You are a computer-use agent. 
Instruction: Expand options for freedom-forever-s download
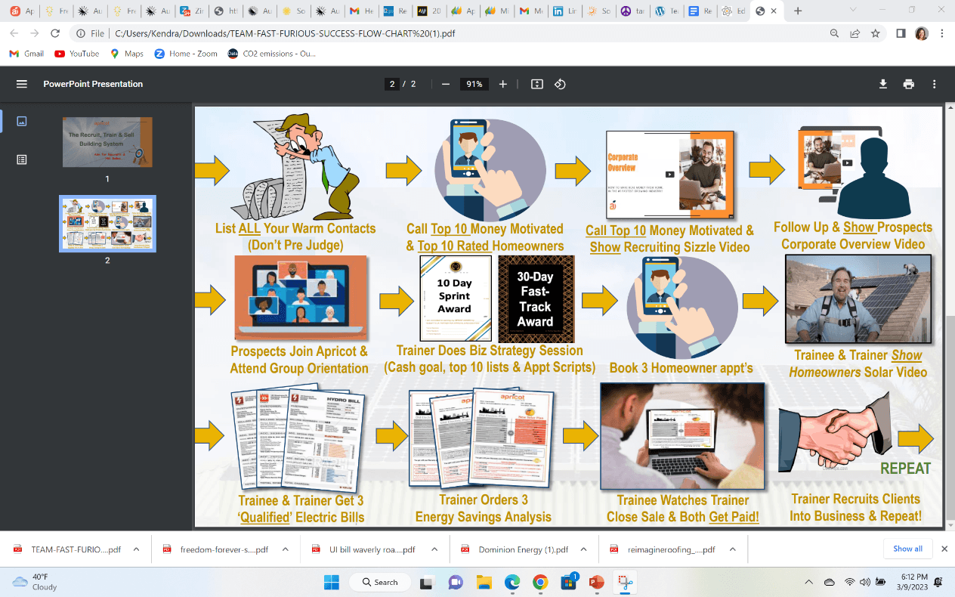pyautogui.click(x=285, y=549)
